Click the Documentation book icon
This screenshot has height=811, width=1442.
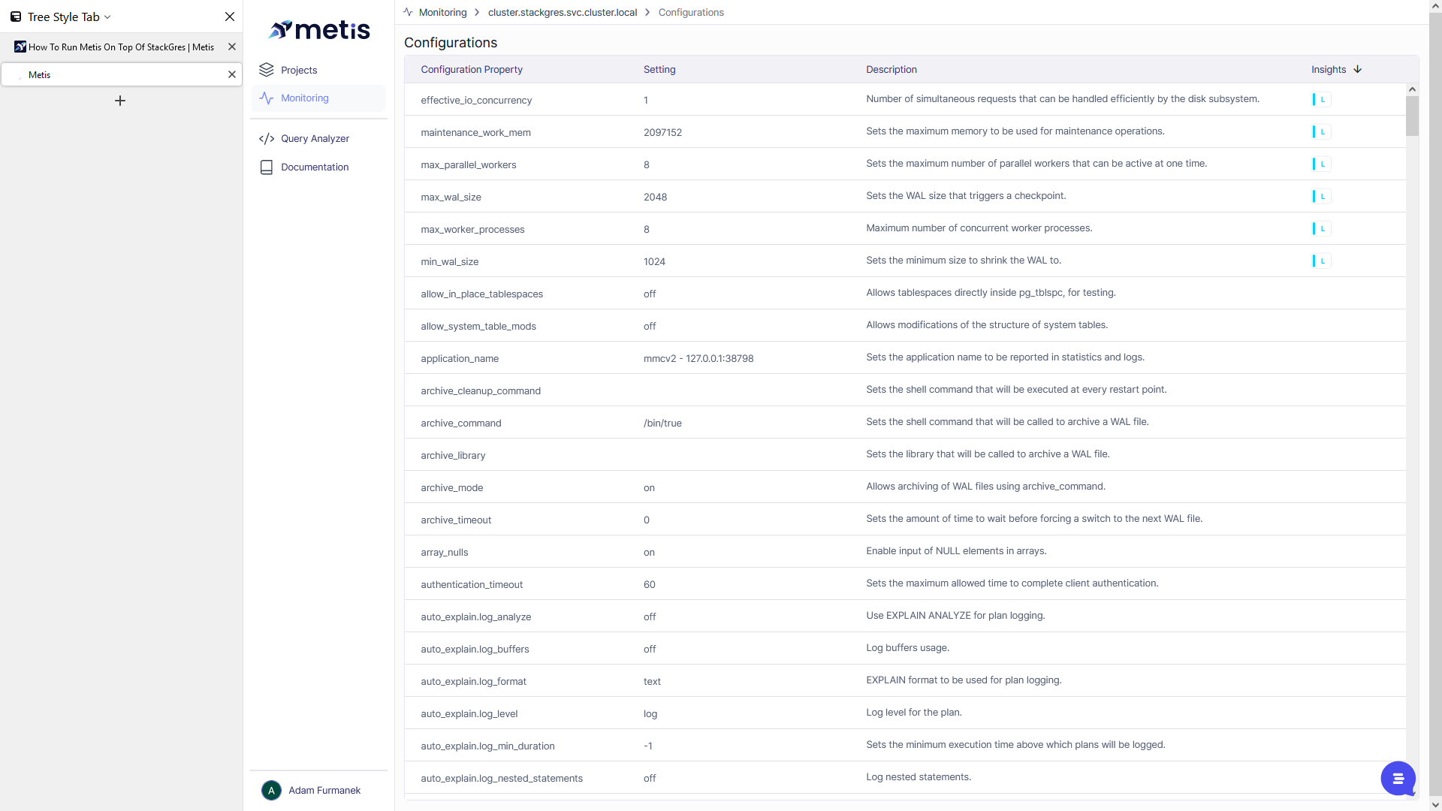click(267, 167)
